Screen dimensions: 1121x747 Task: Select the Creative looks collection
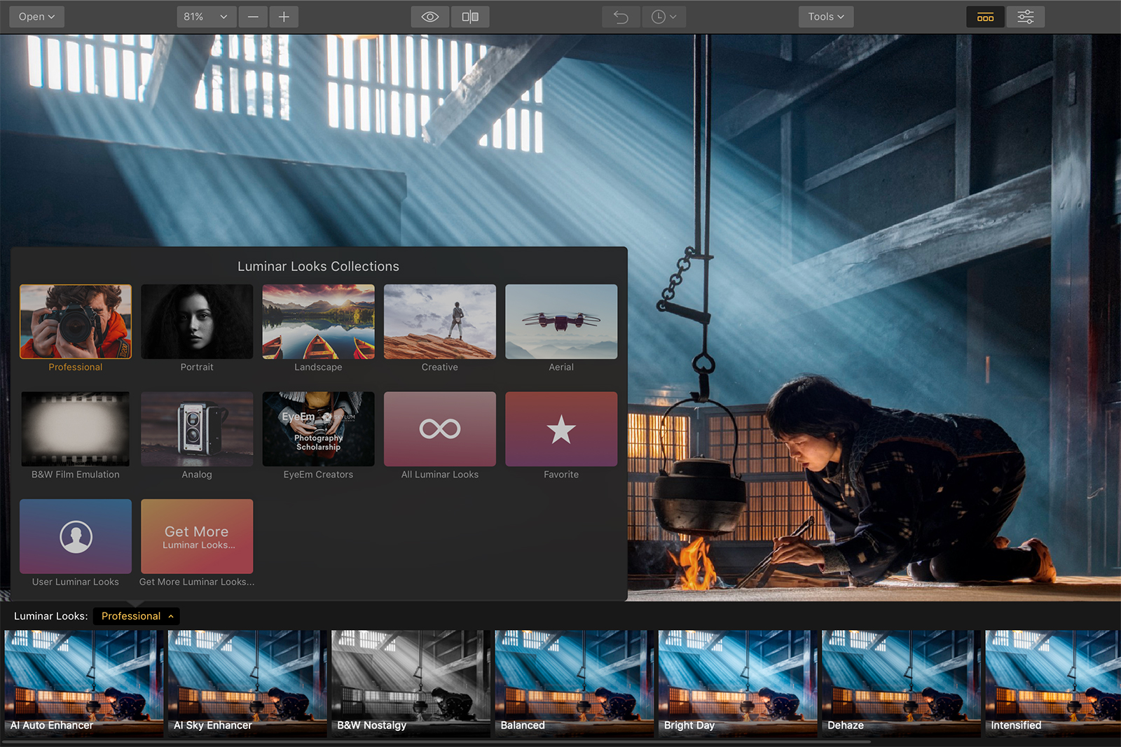[x=440, y=322]
